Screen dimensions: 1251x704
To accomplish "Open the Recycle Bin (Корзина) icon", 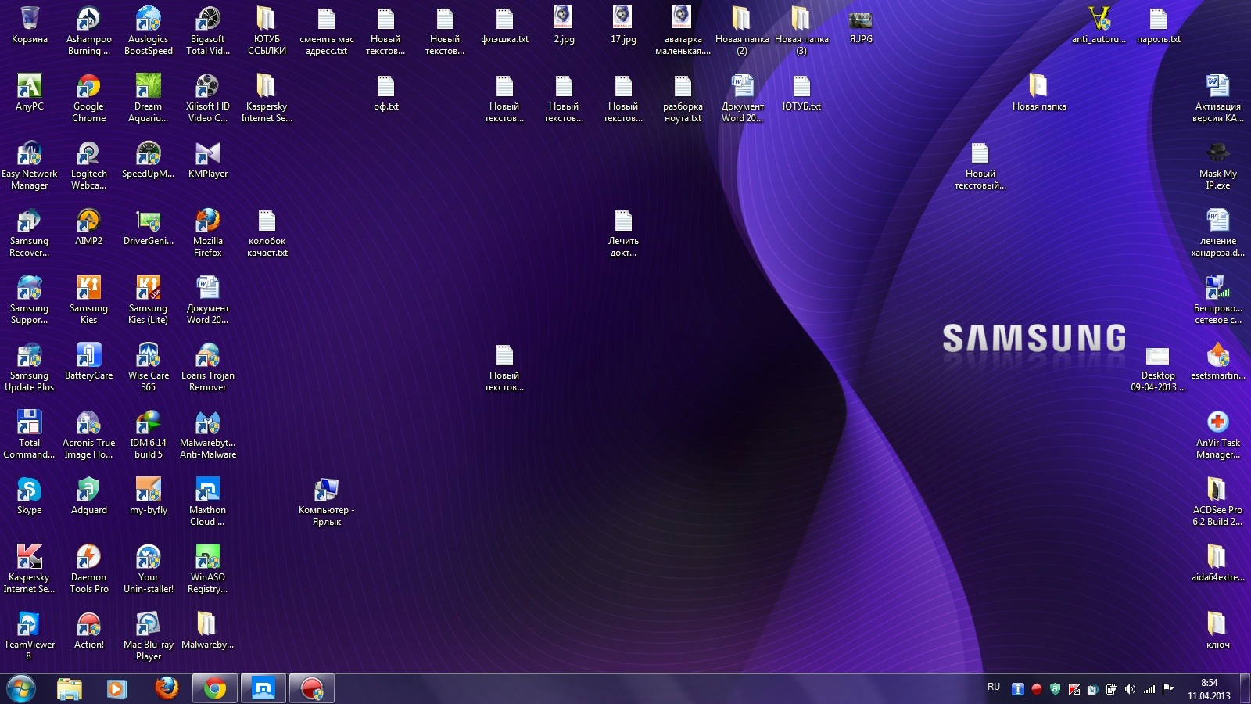I will [30, 25].
